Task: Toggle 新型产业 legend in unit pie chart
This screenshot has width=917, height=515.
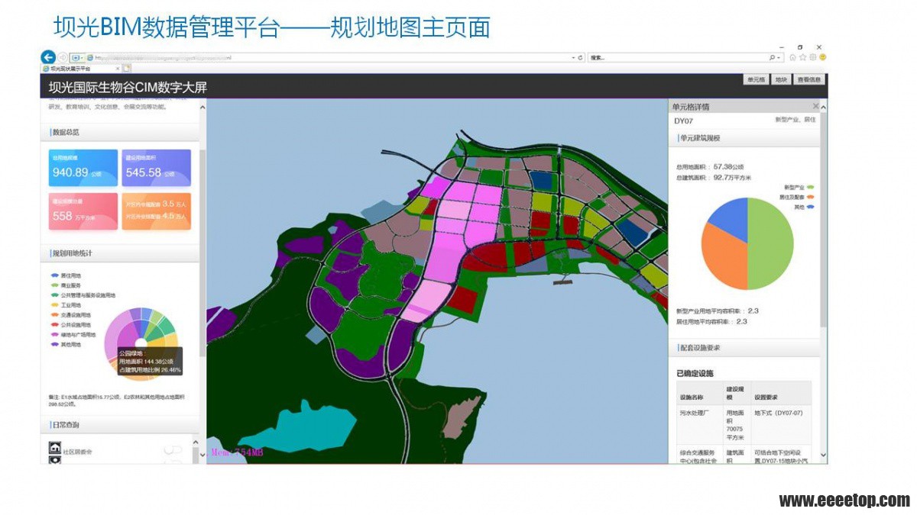Action: click(x=798, y=187)
